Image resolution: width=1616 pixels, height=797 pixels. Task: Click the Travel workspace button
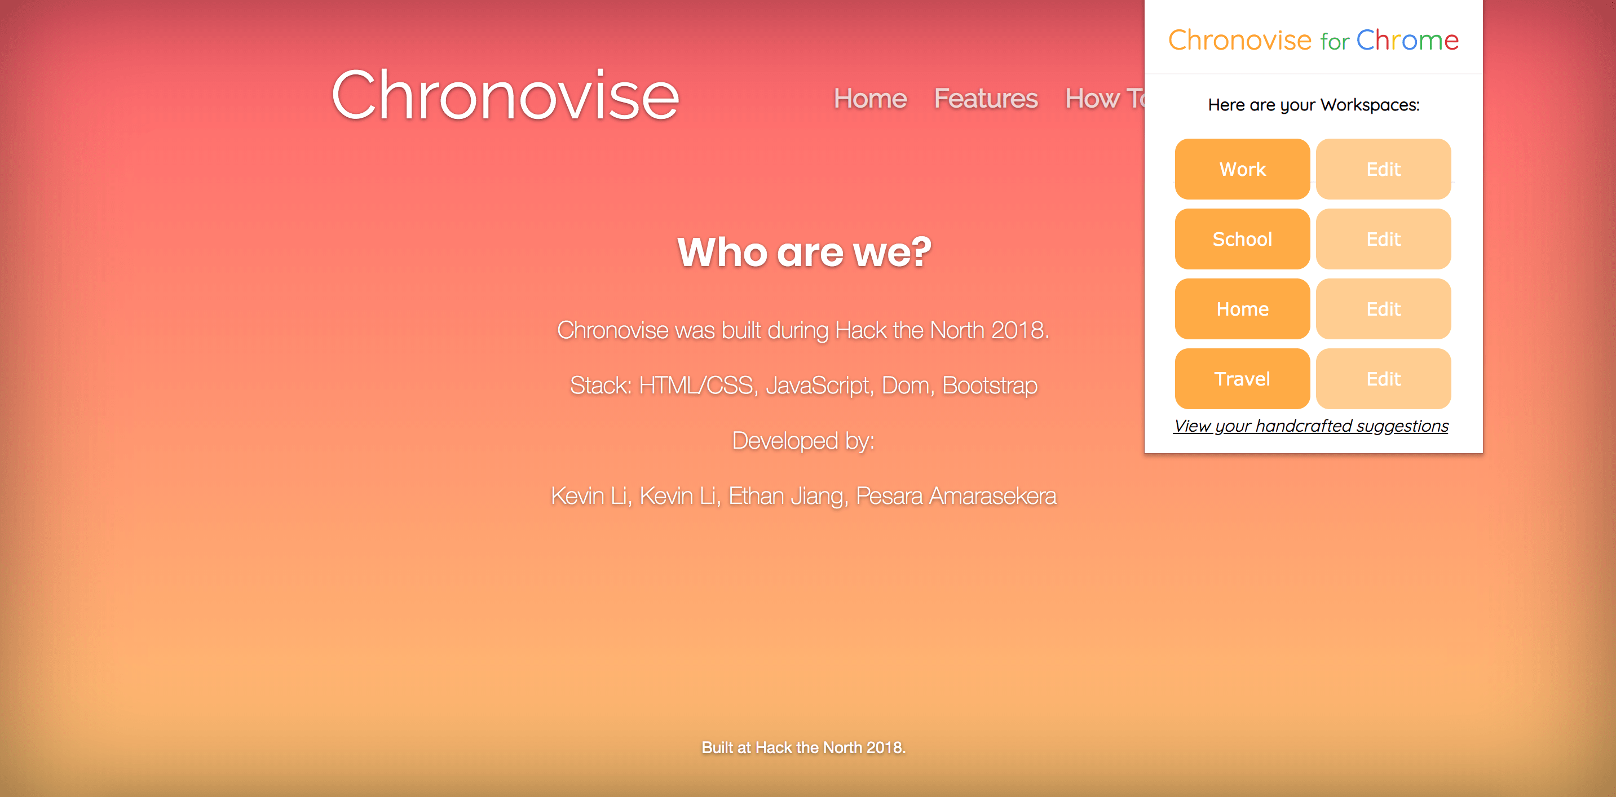pyautogui.click(x=1241, y=379)
